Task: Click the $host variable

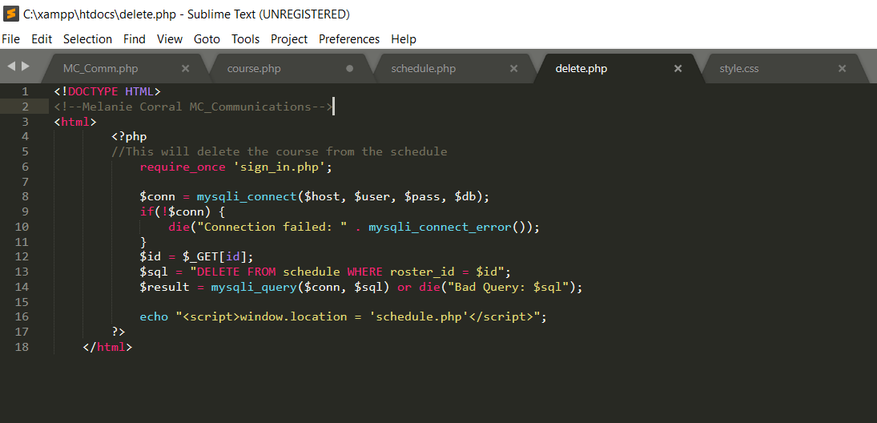Action: tap(322, 196)
